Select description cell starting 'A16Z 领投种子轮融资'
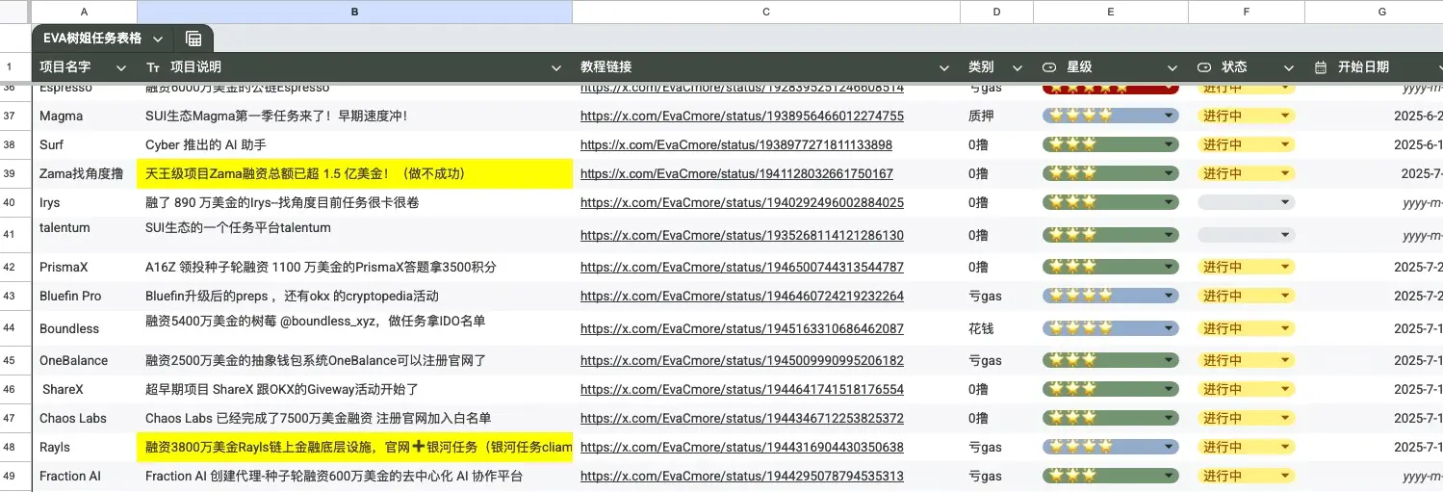Screen dimensions: 1443x492 pos(355,267)
